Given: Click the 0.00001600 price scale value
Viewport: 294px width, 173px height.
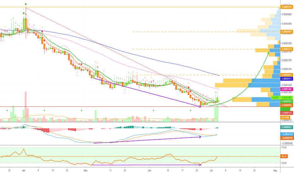Looking at the screenshot, I should click(x=287, y=85).
